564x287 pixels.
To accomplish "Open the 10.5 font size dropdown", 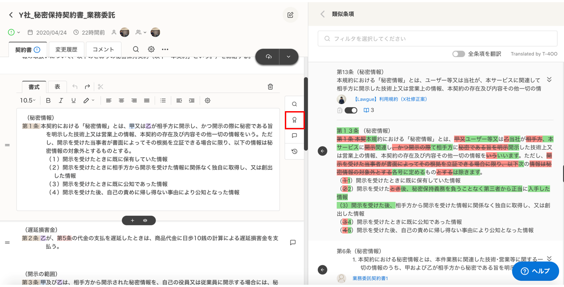I will click(x=28, y=101).
